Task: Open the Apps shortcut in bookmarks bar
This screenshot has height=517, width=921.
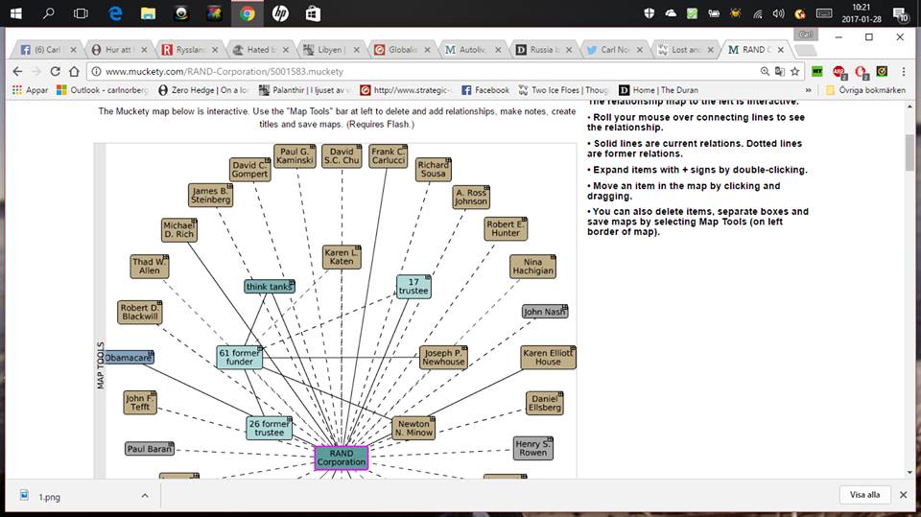Action: pos(30,90)
